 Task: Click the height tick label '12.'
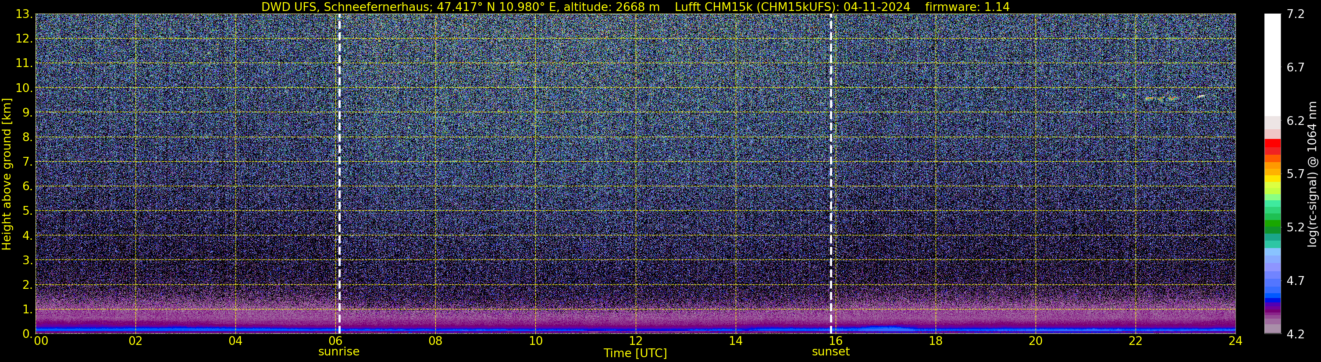click(25, 39)
